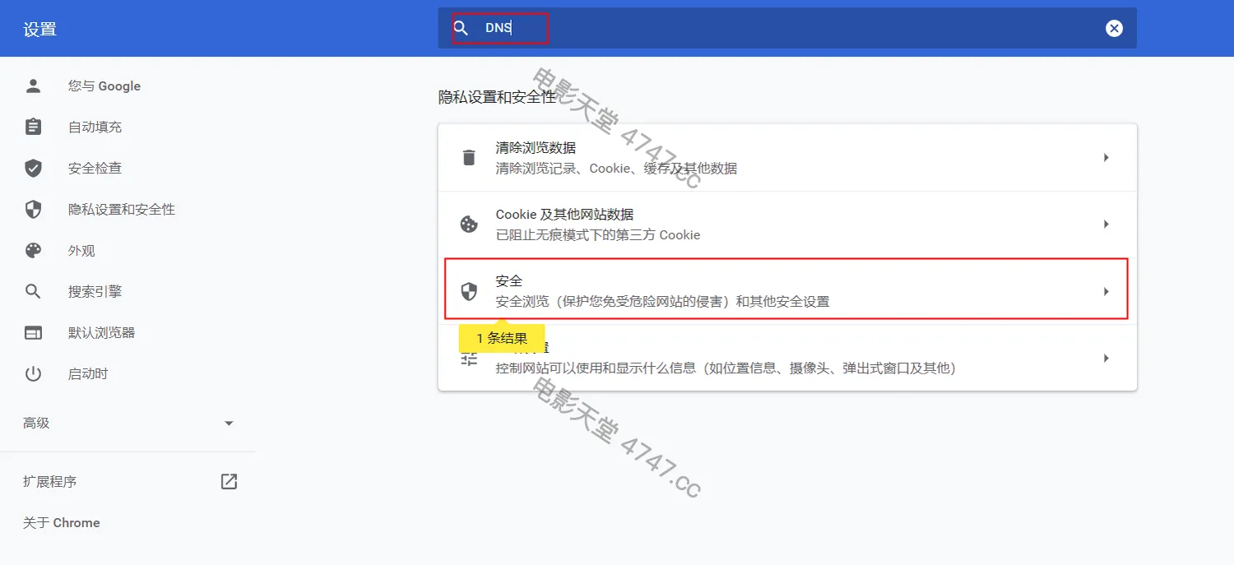
Task: Click the search magnifier icon in settings bar
Action: coord(462,29)
